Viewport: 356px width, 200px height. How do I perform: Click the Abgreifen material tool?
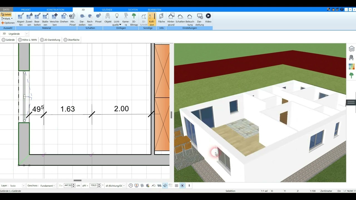click(21, 19)
